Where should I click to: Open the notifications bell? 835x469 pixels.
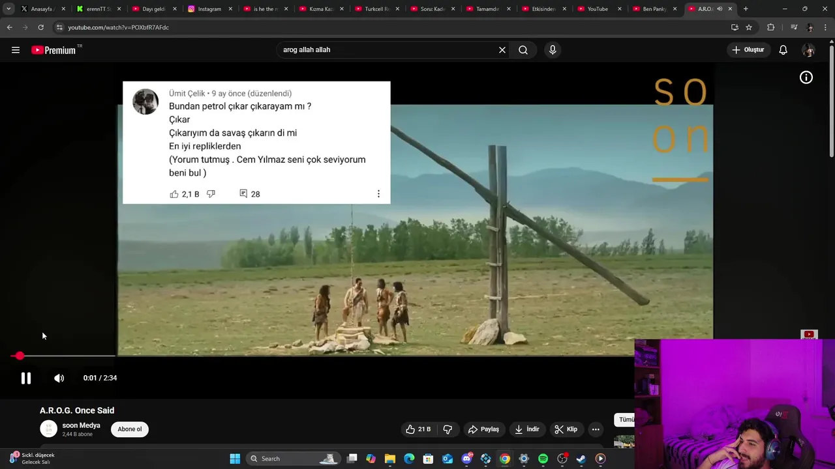(x=783, y=50)
